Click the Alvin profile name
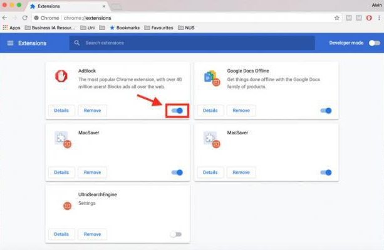The height and width of the screenshot is (250, 384). pyautogui.click(x=376, y=5)
